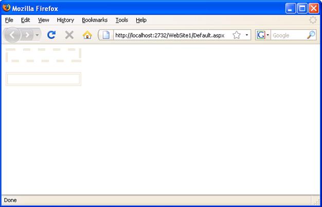Open the recent pages history dropdown arrow

point(37,35)
